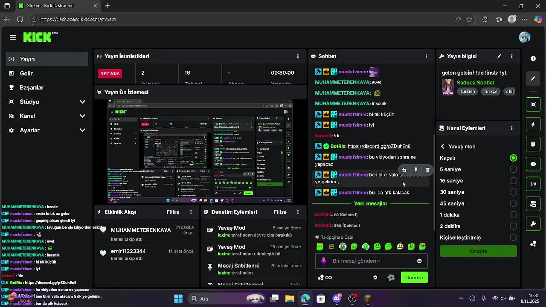The height and width of the screenshot is (307, 546).
Task: Confirm slow mode with Onayla button
Action: (x=478, y=251)
